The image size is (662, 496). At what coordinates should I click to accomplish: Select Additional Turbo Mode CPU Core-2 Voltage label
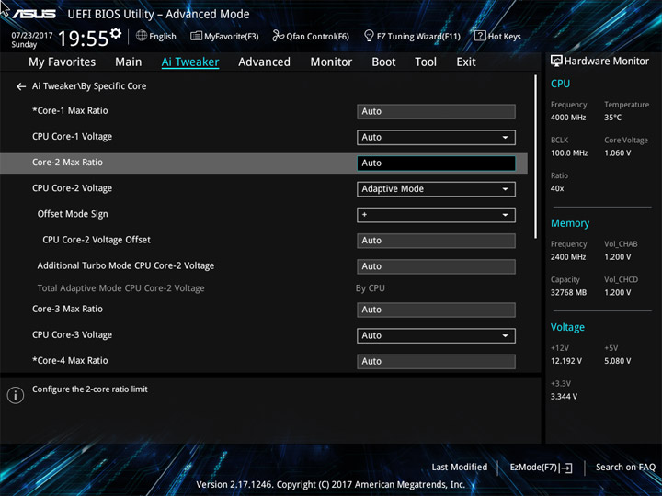point(126,265)
